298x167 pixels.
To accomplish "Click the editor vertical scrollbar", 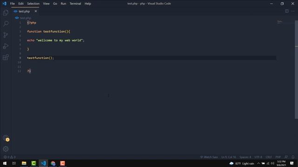I will click(x=296, y=70).
